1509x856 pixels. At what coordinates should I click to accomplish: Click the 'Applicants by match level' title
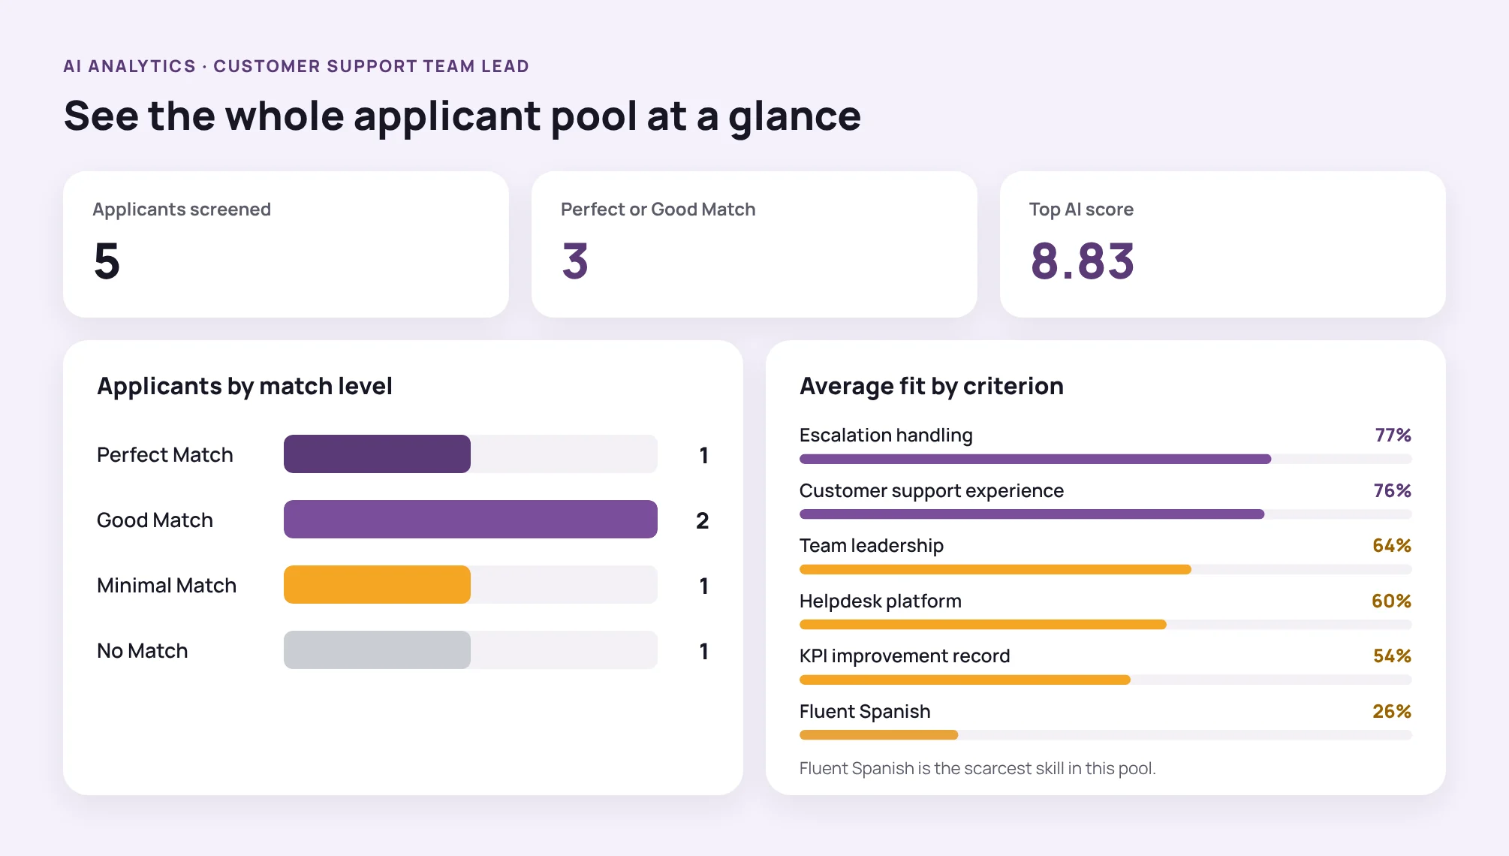point(245,386)
